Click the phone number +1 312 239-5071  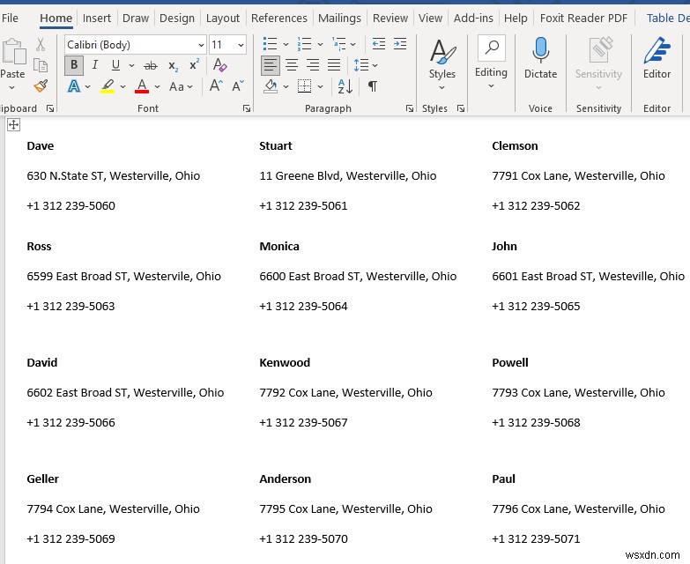point(536,539)
